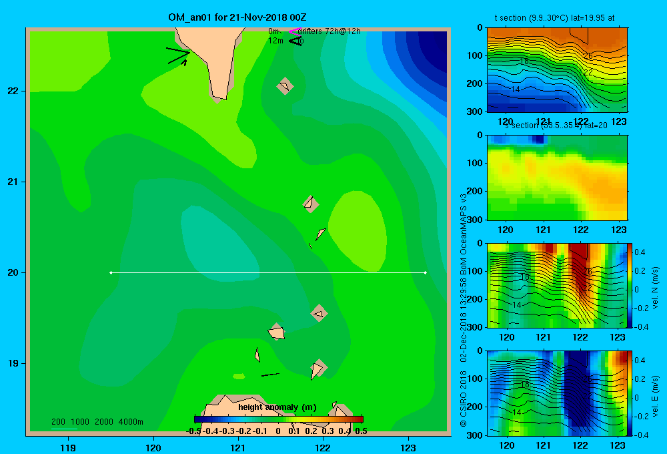Click the vertical CSIRO BoM OceanMAPS v3 credit text
The height and width of the screenshot is (454, 667).
click(464, 310)
